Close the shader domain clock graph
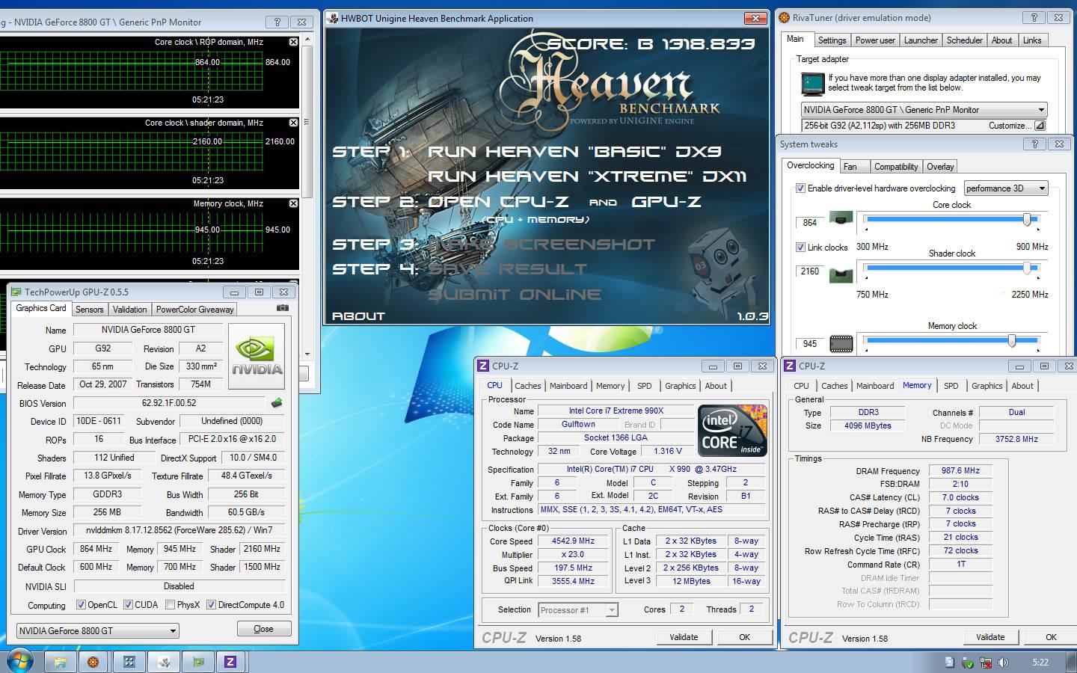Image resolution: width=1077 pixels, height=673 pixels. point(293,123)
